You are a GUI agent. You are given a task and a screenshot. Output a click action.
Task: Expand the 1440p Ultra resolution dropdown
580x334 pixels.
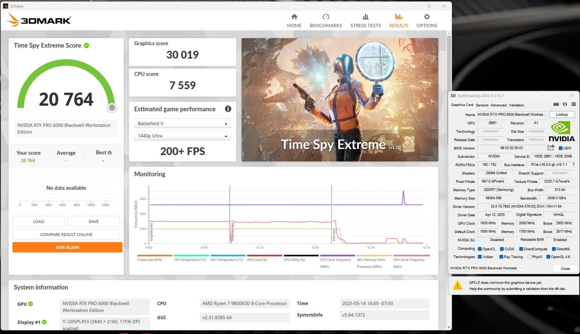pos(182,136)
